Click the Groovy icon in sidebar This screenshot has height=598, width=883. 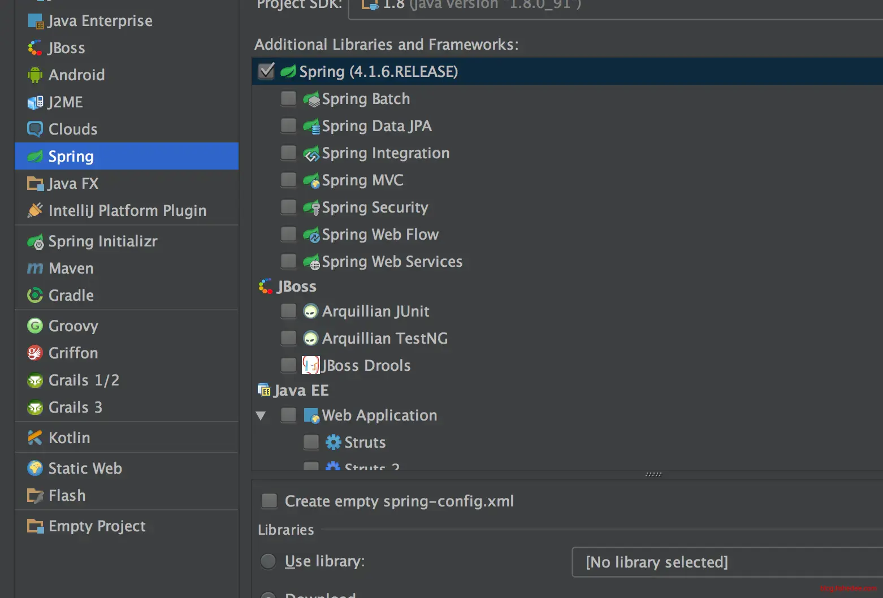[x=35, y=326]
